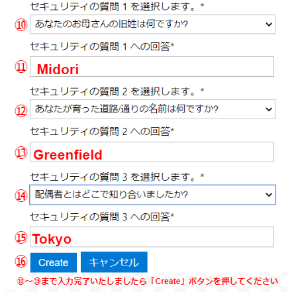Click the circled number 15 marker
The width and height of the screenshot is (288, 292).
(21, 238)
